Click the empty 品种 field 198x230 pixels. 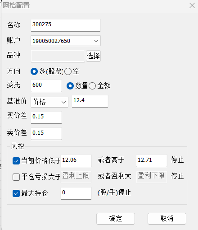click(x=58, y=56)
